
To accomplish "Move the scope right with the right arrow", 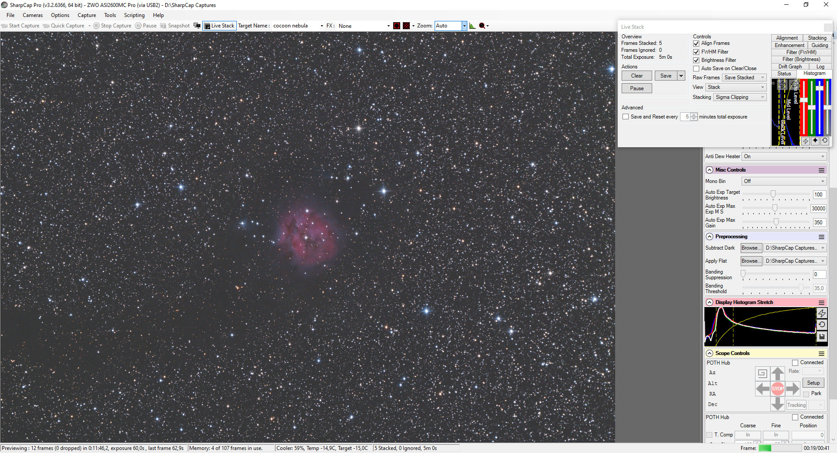I will pyautogui.click(x=793, y=389).
